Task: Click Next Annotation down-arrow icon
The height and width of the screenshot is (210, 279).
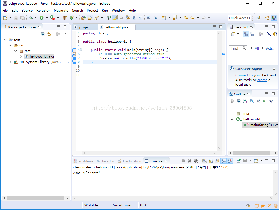Action: [x=163, y=18]
